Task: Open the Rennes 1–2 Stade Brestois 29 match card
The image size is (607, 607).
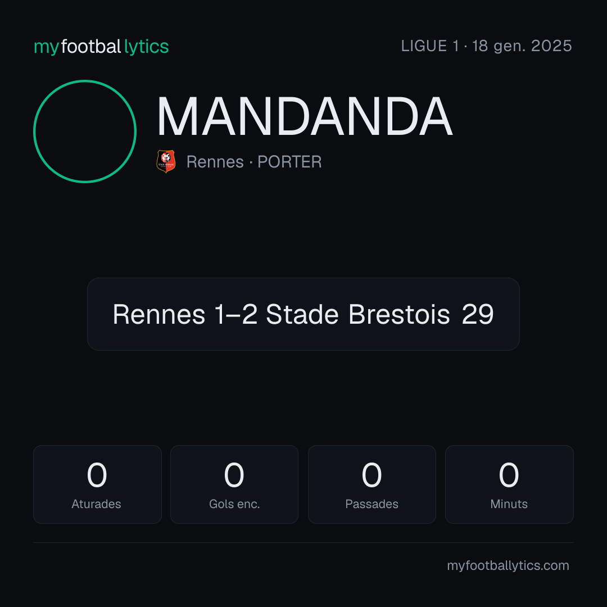Action: click(x=303, y=314)
